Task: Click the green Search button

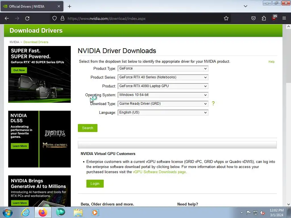Action: click(88, 128)
